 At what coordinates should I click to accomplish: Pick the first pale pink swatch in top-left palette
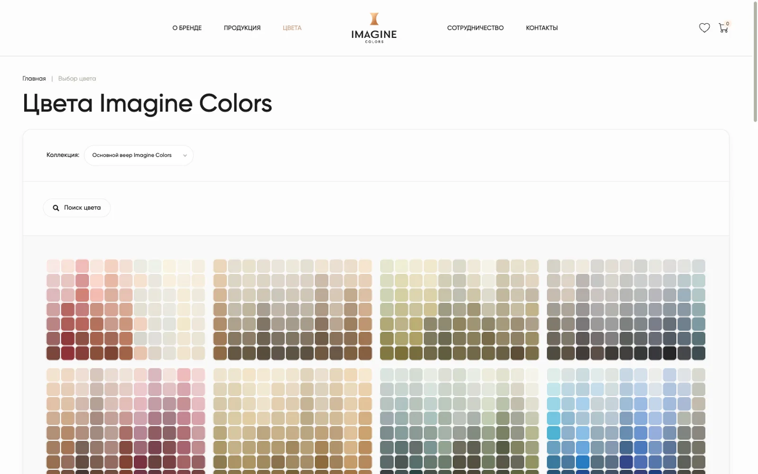53,266
